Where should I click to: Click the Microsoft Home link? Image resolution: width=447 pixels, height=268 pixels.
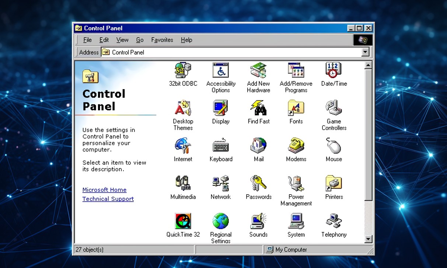coord(104,190)
